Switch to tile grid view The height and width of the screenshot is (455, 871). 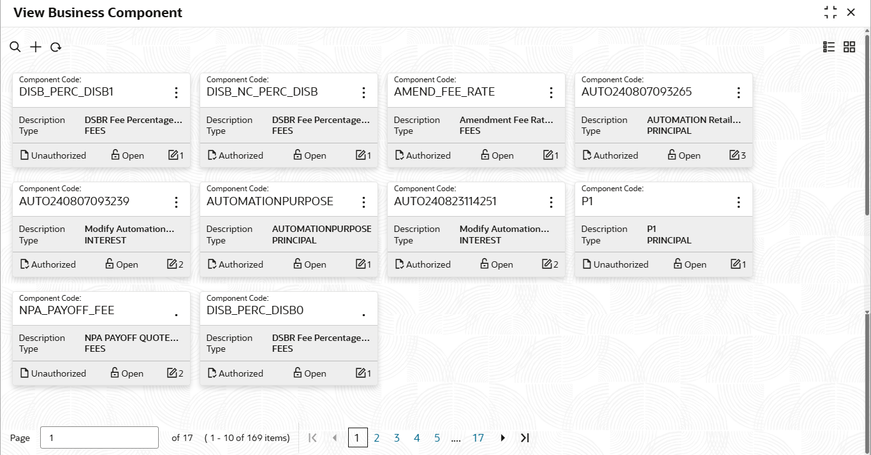point(849,47)
